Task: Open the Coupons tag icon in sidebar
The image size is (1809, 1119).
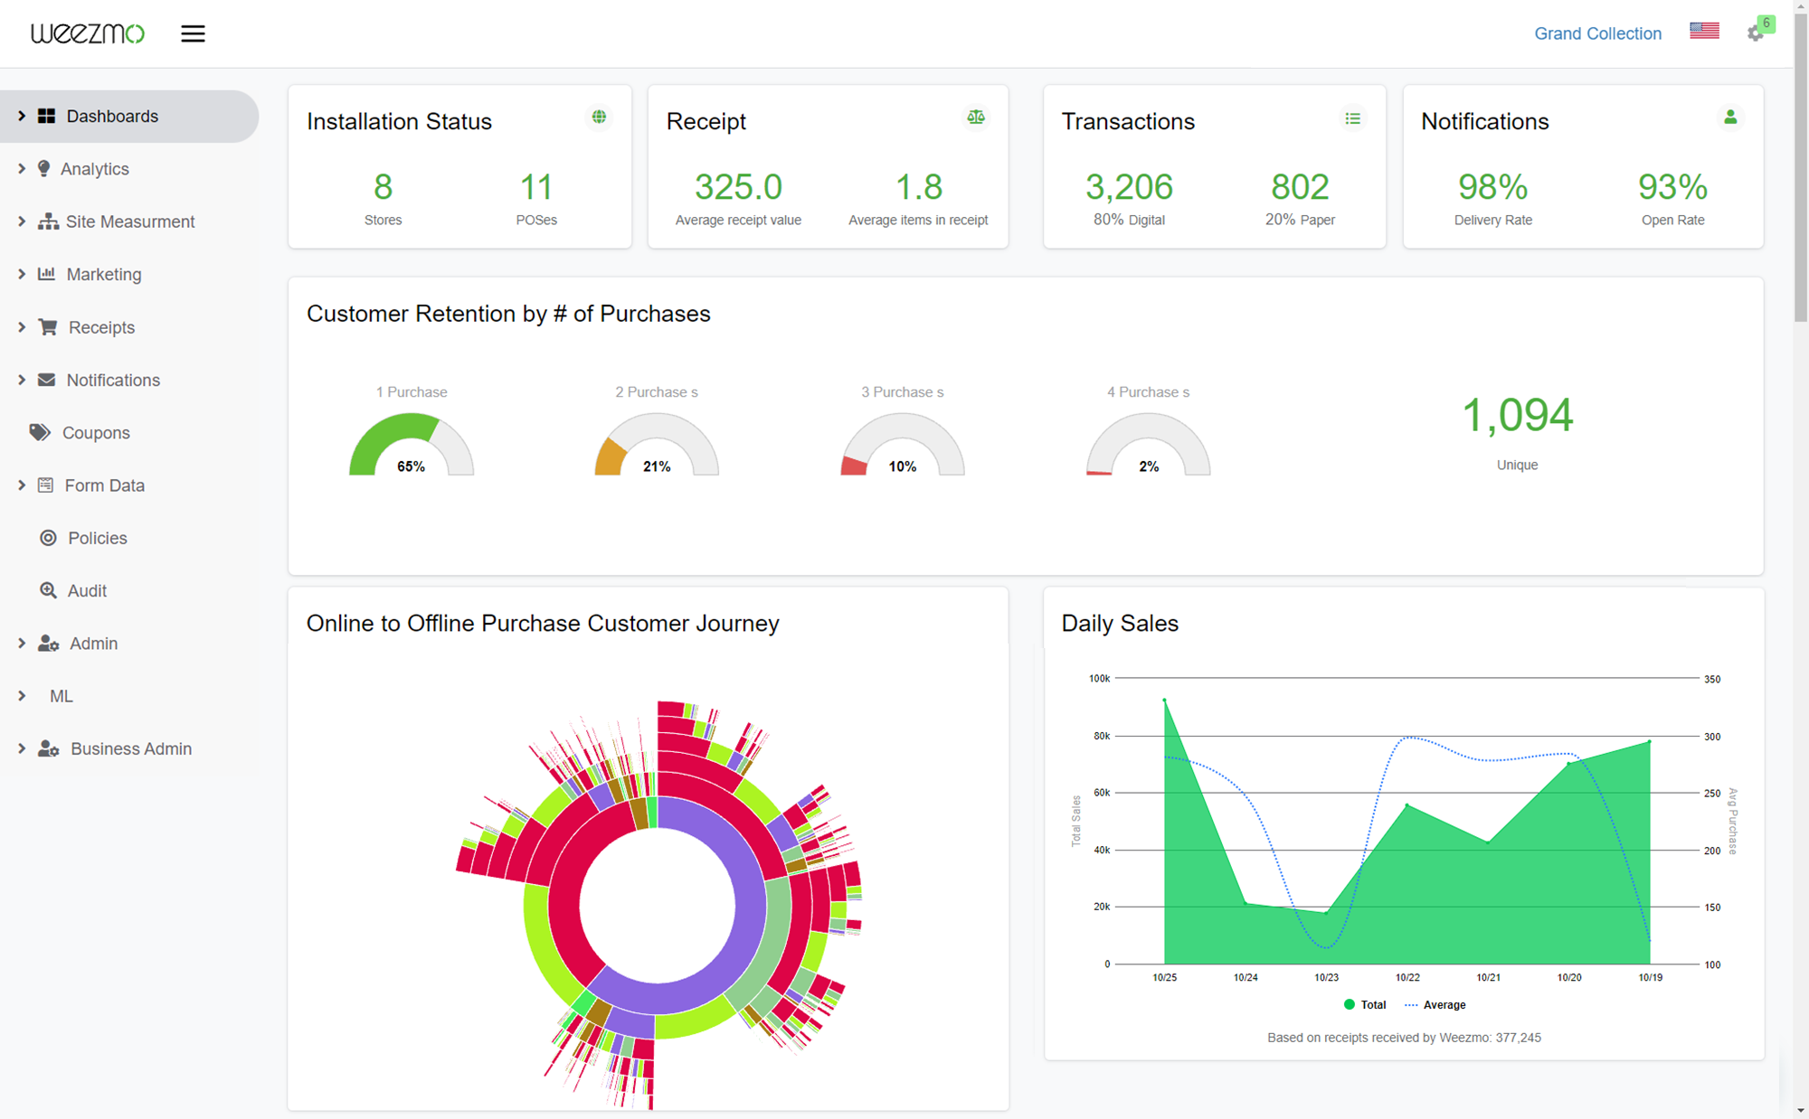Action: pos(41,432)
